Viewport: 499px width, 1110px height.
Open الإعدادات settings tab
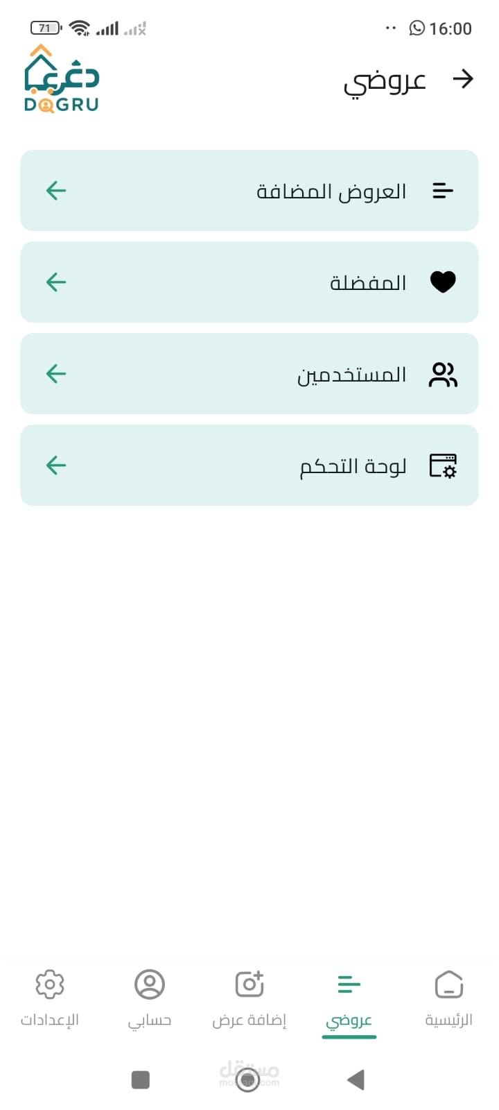click(x=50, y=998)
